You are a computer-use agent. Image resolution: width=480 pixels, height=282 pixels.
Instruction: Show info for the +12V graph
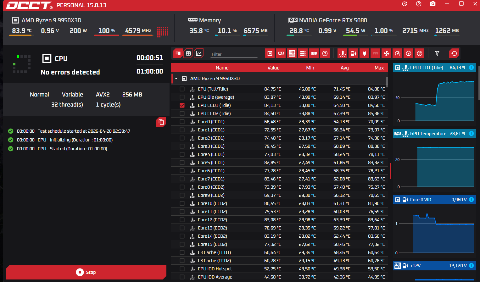pos(472,265)
